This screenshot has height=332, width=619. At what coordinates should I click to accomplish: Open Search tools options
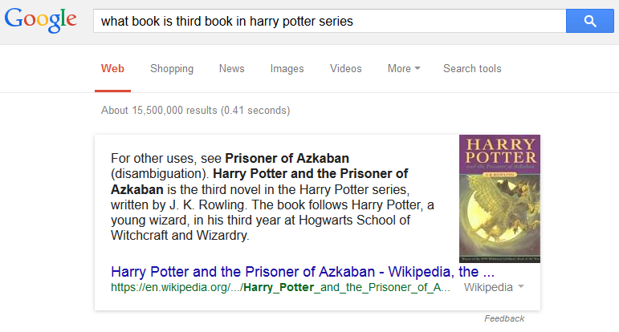click(x=472, y=68)
